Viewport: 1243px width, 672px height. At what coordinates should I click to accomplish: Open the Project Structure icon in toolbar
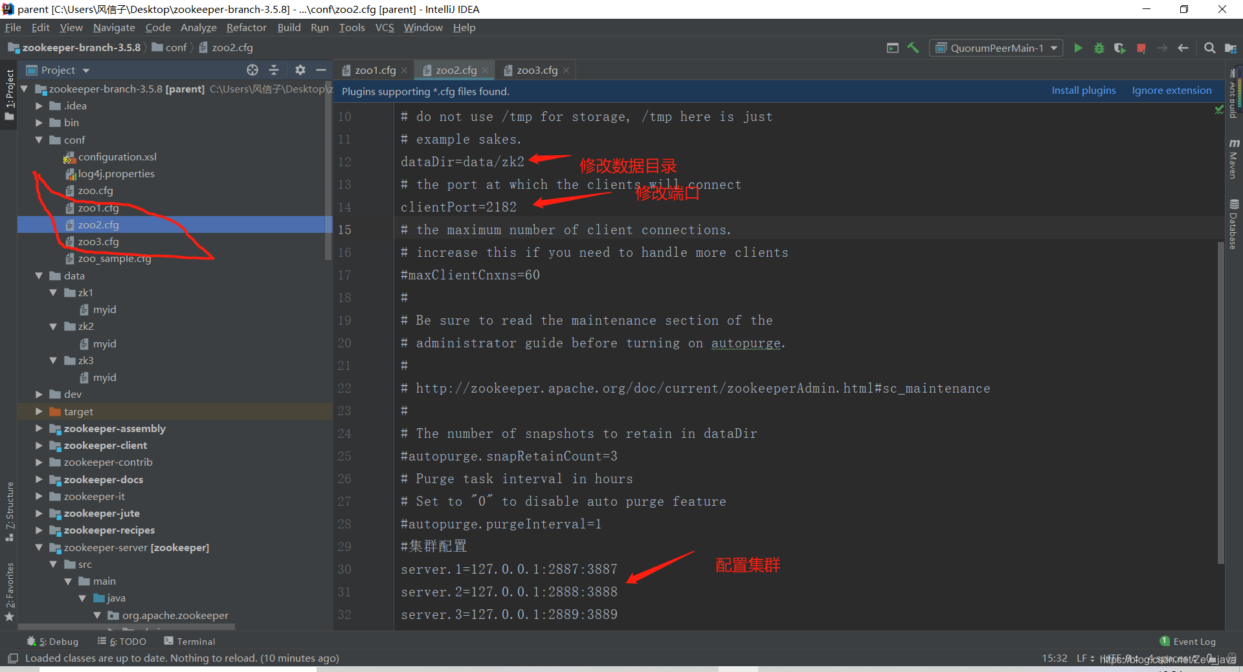pyautogui.click(x=1231, y=48)
